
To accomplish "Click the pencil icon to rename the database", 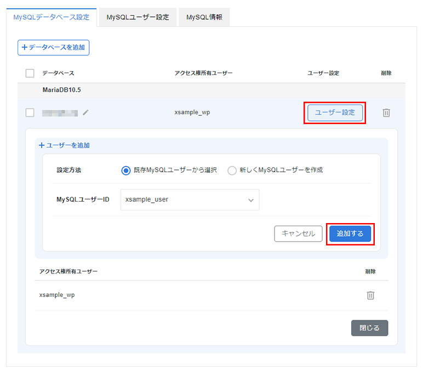I will [85, 113].
